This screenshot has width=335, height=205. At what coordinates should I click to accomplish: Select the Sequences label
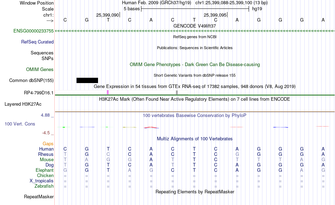[42, 53]
